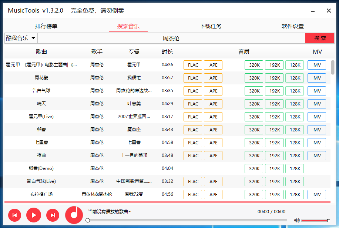Viewport: 339px width, 228px height.
Task: Open MV for 布拉格广场
Action: click(x=317, y=195)
